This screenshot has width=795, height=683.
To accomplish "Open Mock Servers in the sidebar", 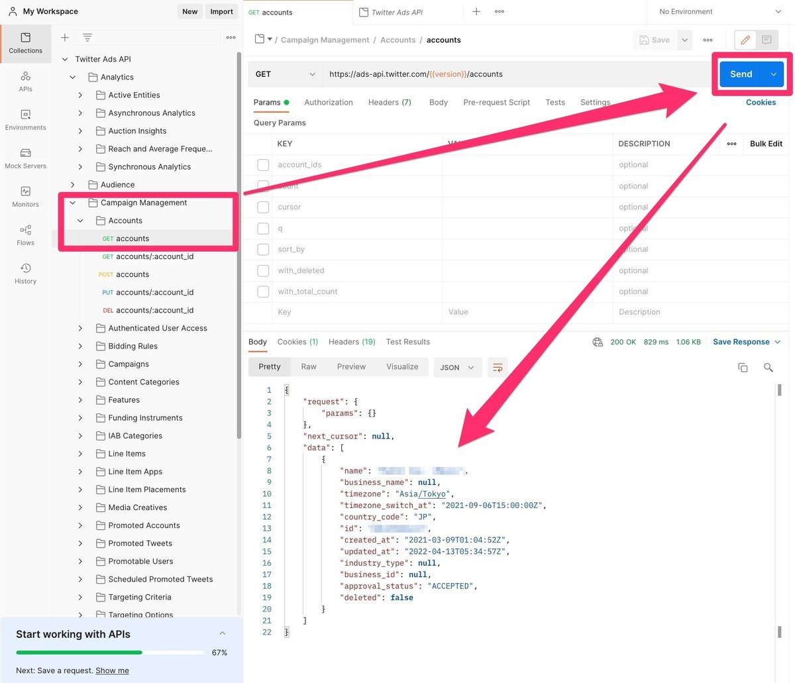I will [25, 159].
